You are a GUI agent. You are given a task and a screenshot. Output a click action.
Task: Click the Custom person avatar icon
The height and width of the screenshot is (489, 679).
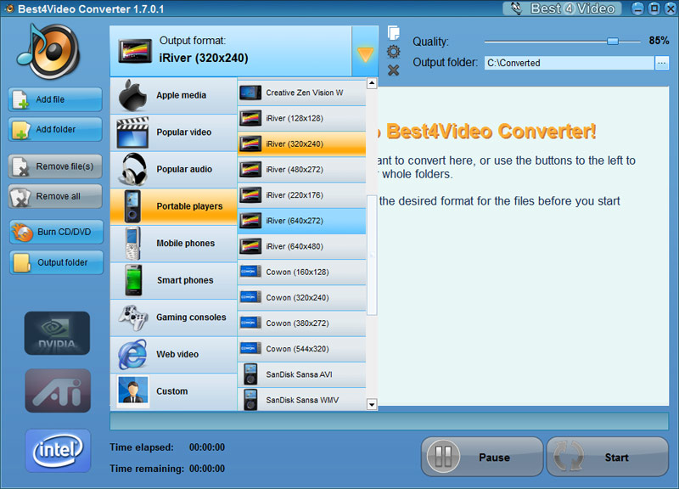pos(132,391)
